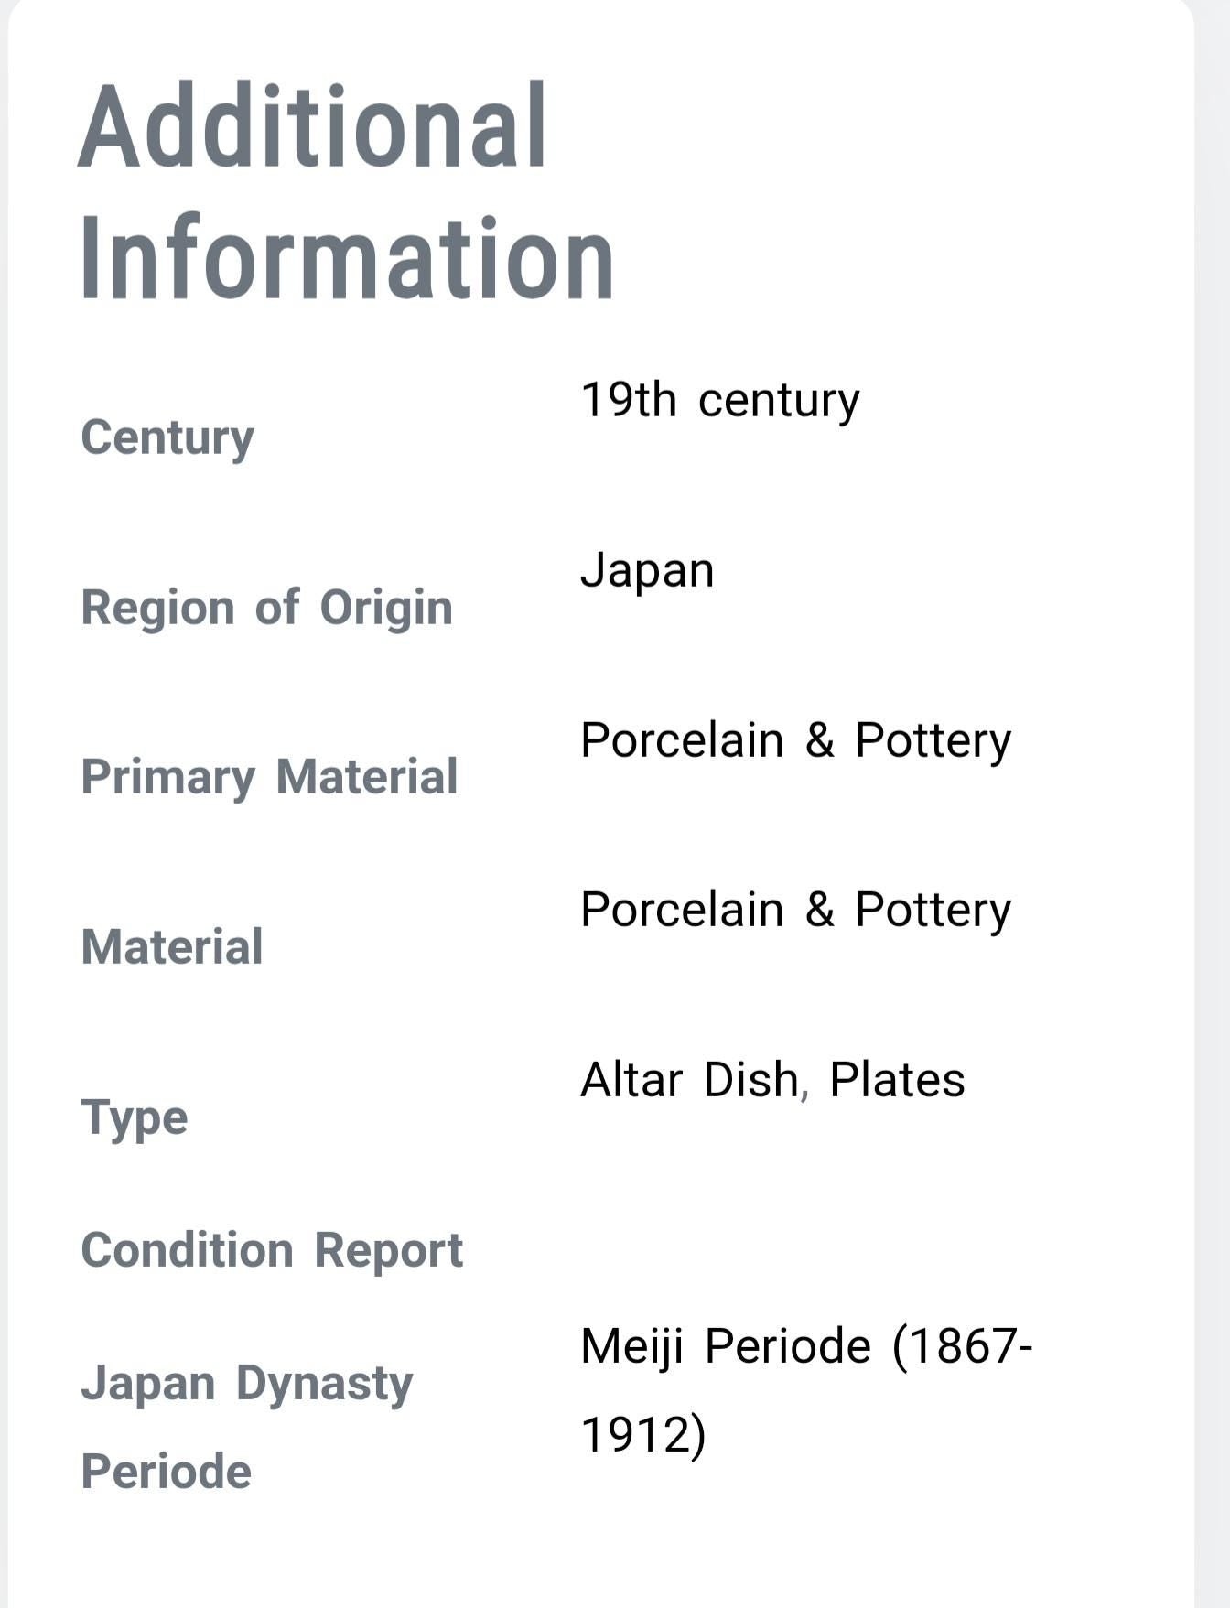This screenshot has height=1608, width=1230.
Task: Open the Japan origin link
Action: tap(647, 571)
